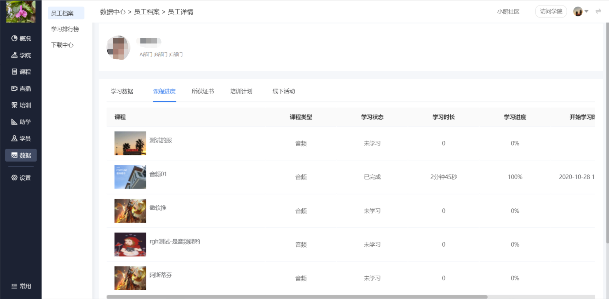Image resolution: width=609 pixels, height=299 pixels.
Task: Open the 助学 study aid sidebar item
Action: (x=21, y=122)
